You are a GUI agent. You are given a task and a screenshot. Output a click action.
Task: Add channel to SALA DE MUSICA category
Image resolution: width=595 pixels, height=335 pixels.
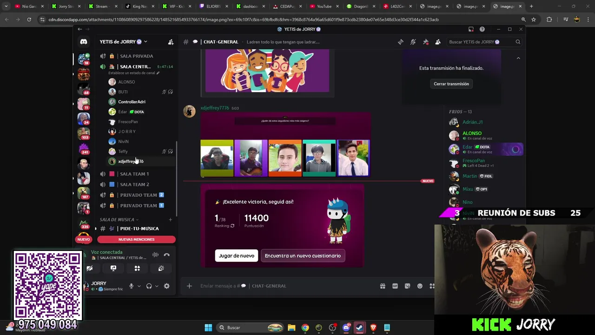[170, 220]
